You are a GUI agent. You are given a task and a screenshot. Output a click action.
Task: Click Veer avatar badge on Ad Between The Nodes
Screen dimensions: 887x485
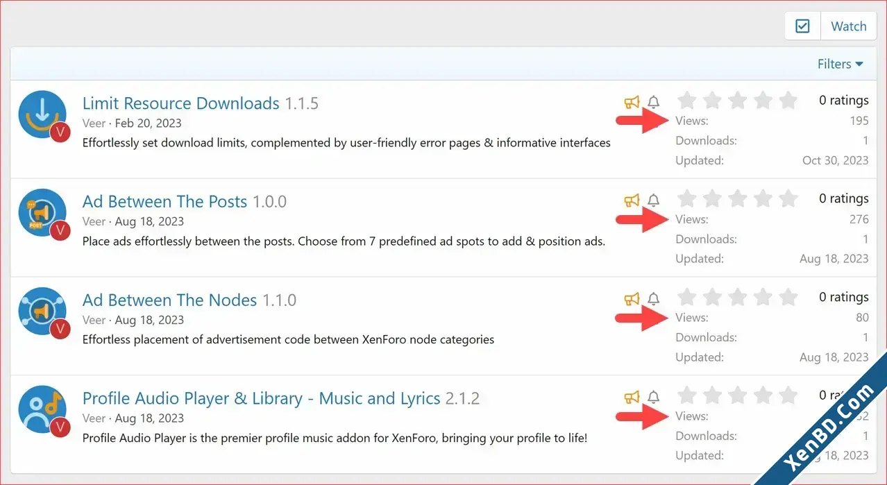[60, 329]
